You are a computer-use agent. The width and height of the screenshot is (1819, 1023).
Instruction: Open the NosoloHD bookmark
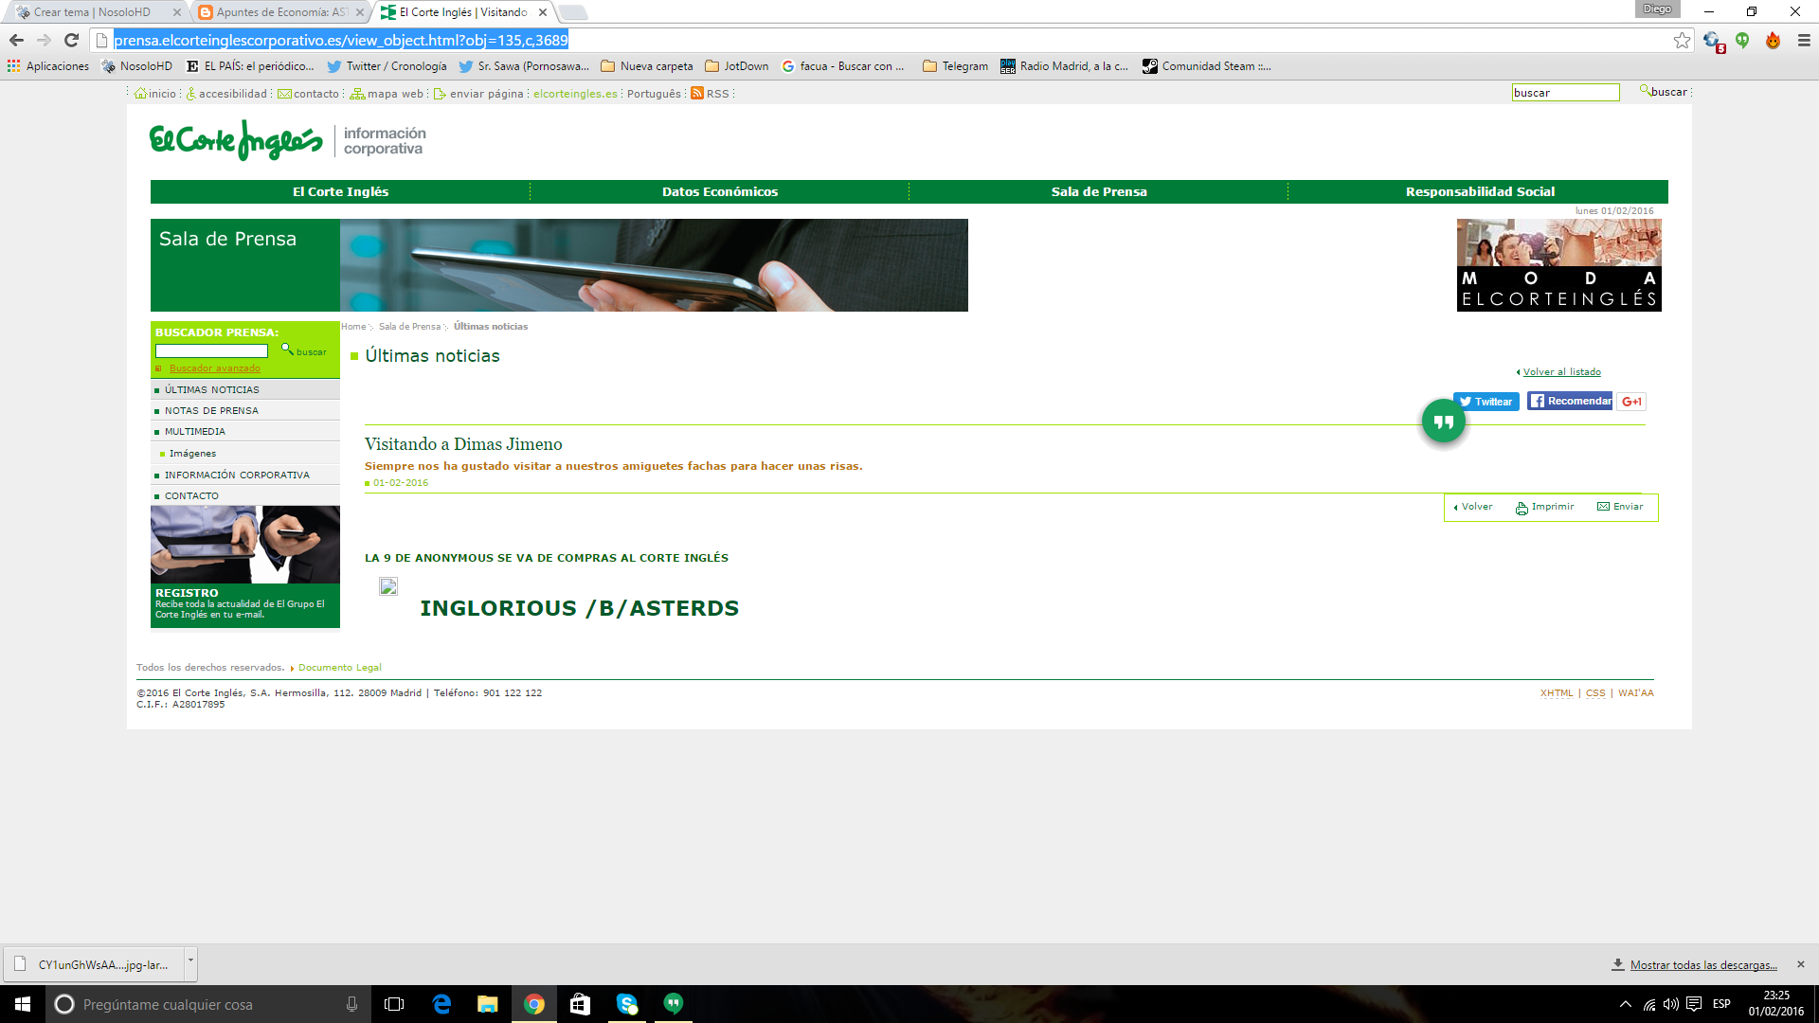[x=137, y=66]
